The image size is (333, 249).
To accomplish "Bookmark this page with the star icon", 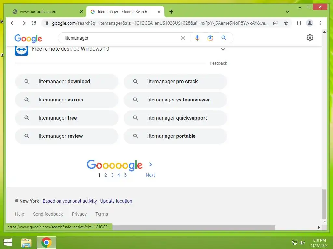I will point(286,23).
